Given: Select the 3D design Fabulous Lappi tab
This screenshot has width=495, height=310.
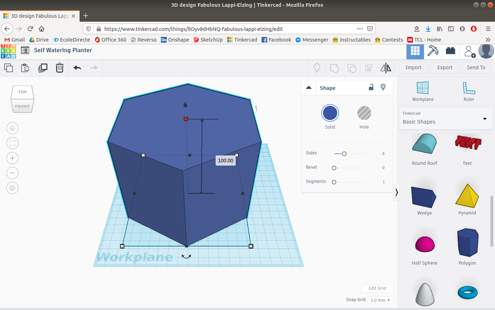Looking at the screenshot, I should pyautogui.click(x=39, y=16).
